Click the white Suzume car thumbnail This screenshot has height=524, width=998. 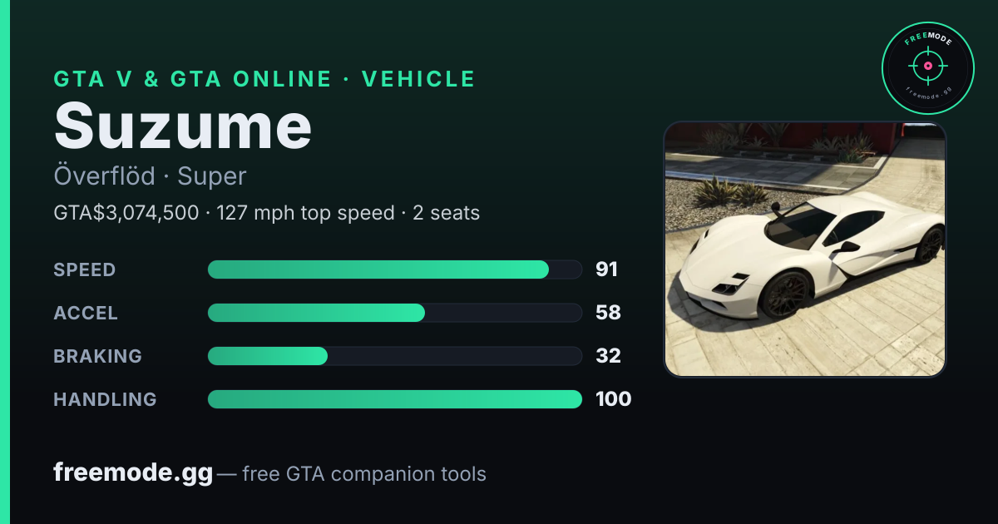(805, 250)
